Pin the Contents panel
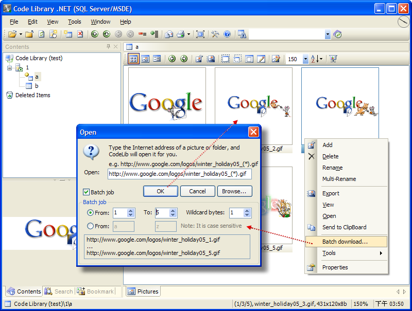Image resolution: width=412 pixels, height=311 pixels. tap(108, 46)
